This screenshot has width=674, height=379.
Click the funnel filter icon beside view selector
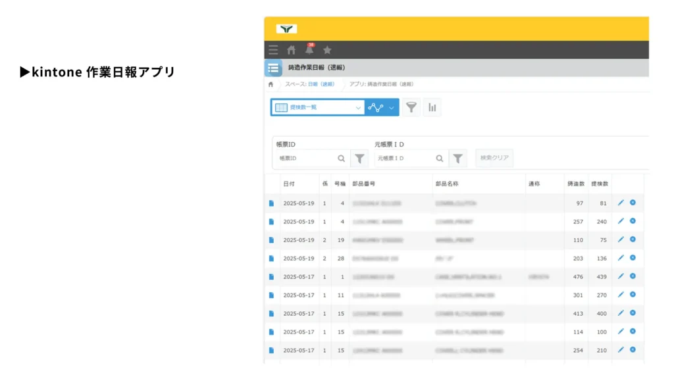point(411,107)
